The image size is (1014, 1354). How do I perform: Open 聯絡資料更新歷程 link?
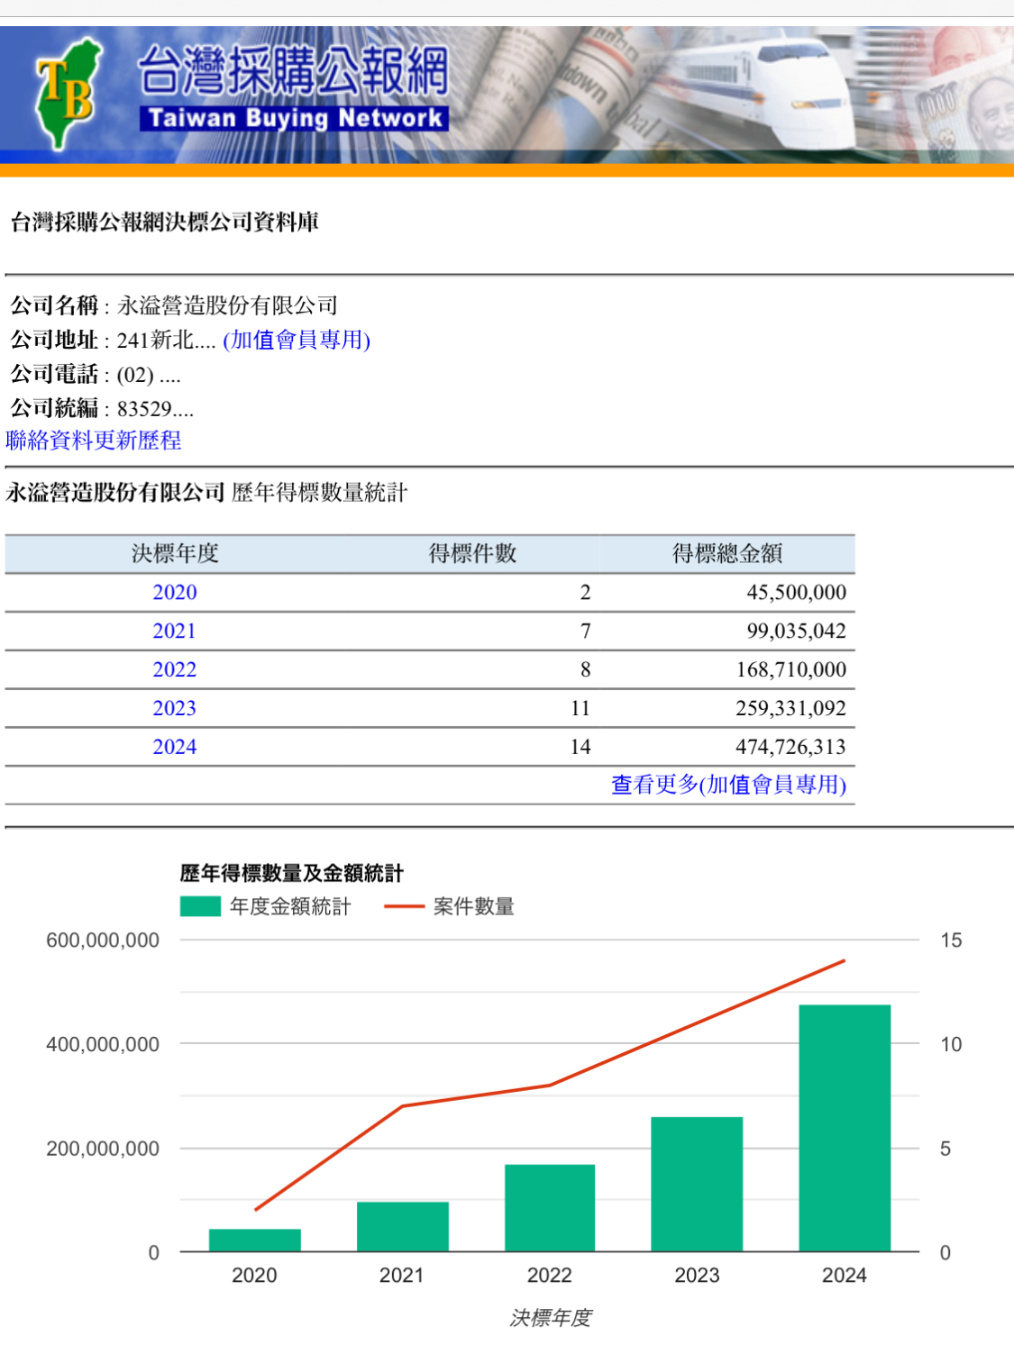pyautogui.click(x=94, y=441)
